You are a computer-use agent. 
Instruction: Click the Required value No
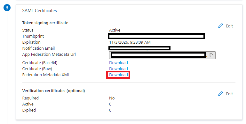tap(112, 98)
